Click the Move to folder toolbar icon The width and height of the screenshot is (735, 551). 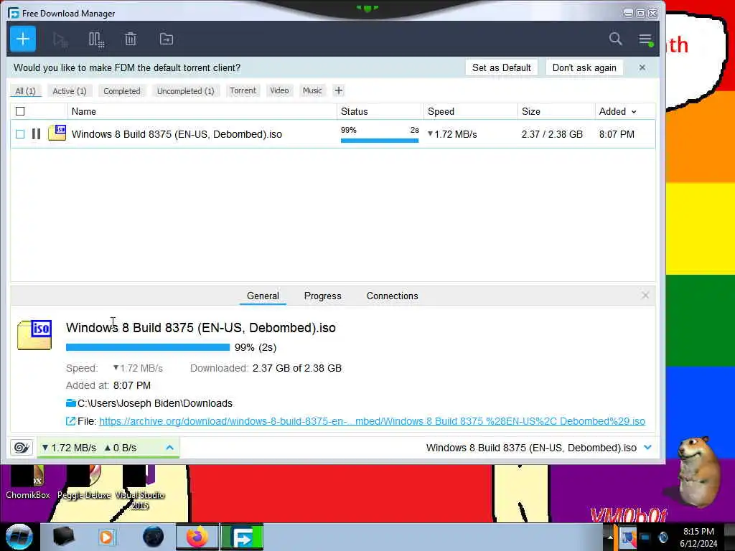coord(167,39)
